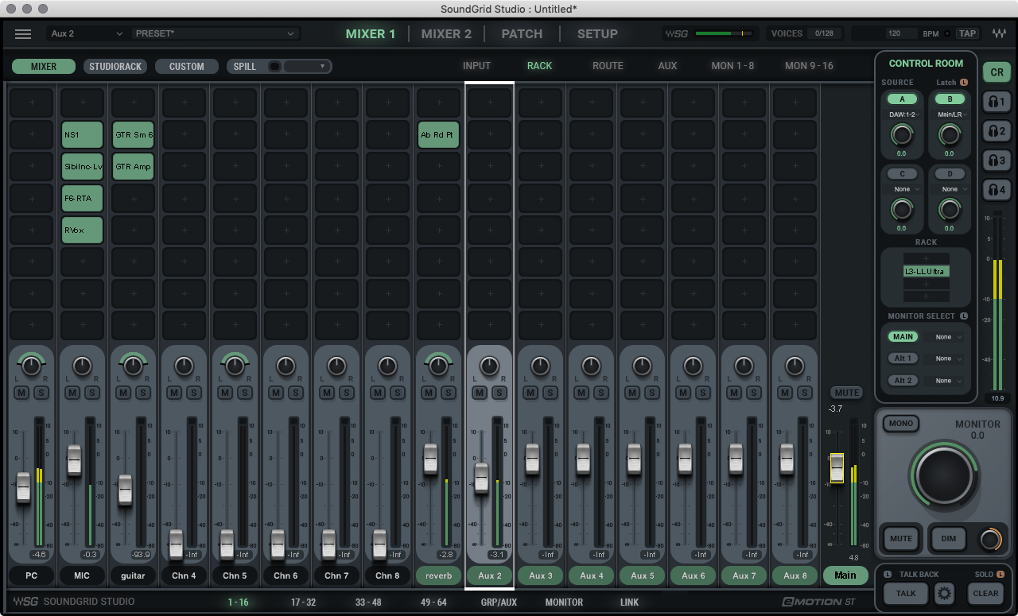Screen dimensions: 1018x616
Task: Select headphone output 1 icon
Action: tap(997, 102)
